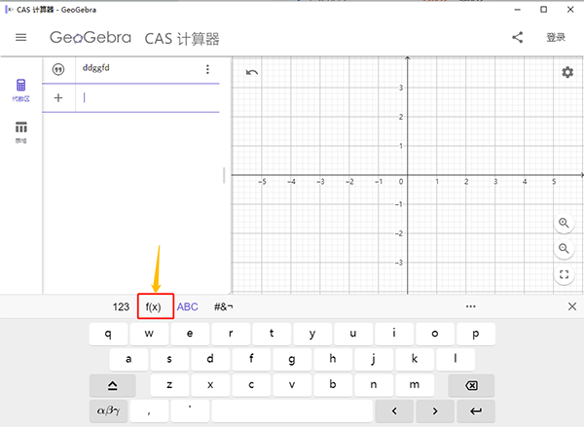Tap the g key on keyboard
Image resolution: width=584 pixels, height=427 pixels.
click(x=292, y=359)
